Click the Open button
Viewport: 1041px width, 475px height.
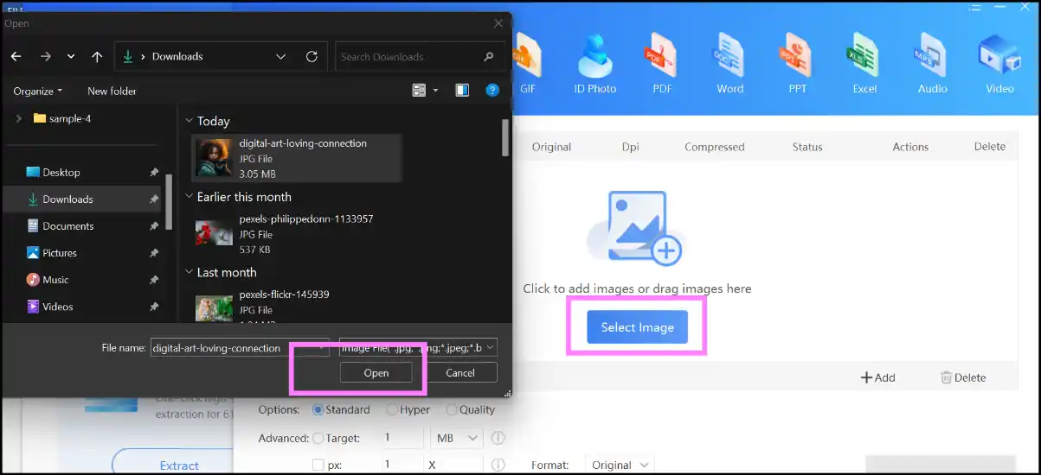[x=376, y=373]
